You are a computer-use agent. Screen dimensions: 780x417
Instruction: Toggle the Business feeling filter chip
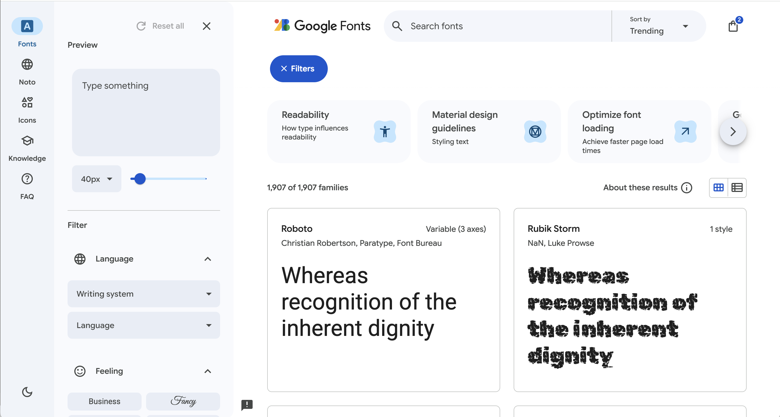104,401
